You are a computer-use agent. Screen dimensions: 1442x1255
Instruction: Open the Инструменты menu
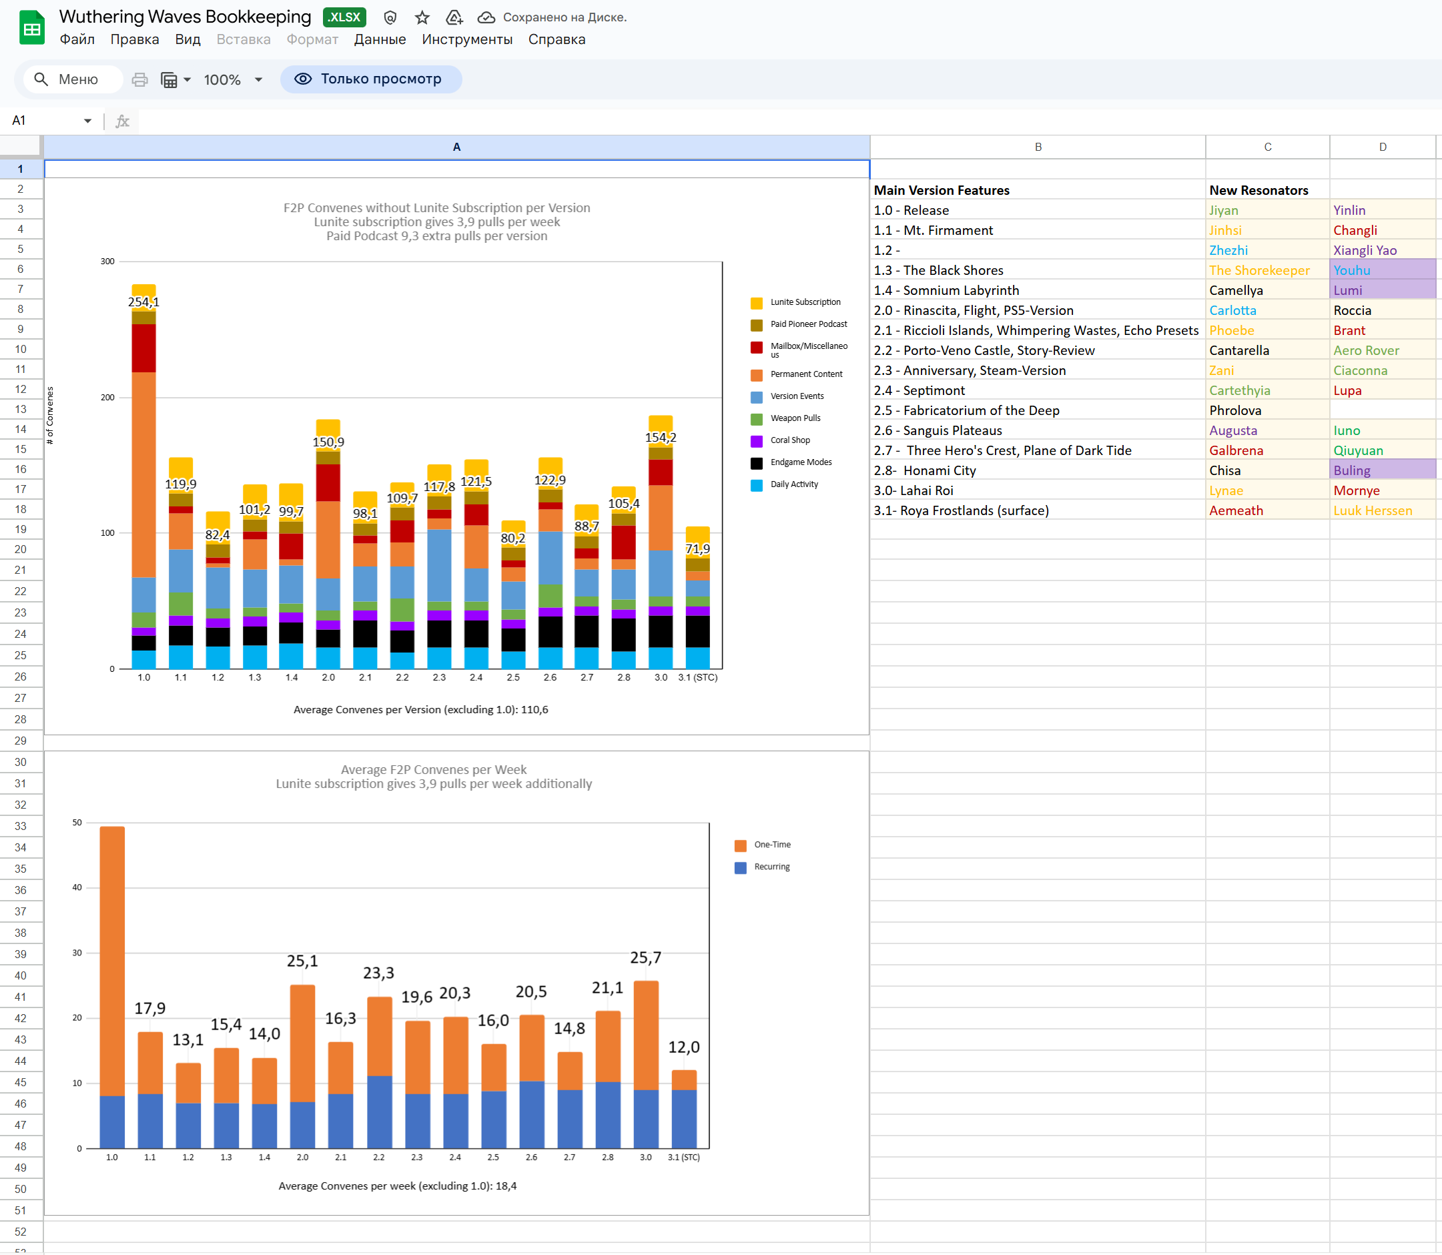point(467,40)
